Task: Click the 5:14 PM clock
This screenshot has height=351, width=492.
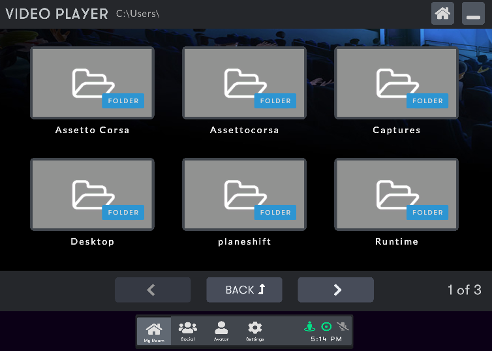Action: (326, 339)
